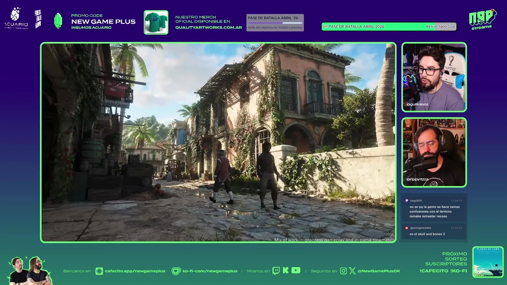
Task: Click the Acuario sponsor logo
Action: 16,18
